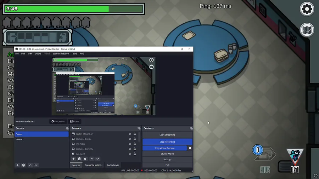
Task: Click the crewmate role progress panel
Action: pyautogui.click(x=38, y=37)
